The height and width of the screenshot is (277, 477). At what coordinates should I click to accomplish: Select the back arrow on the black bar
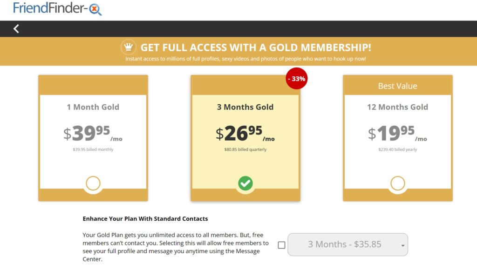pos(16,29)
